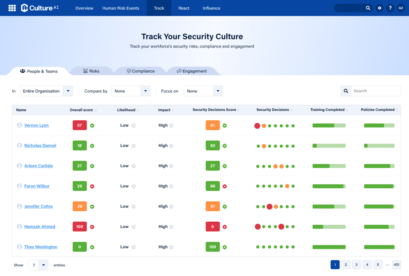Open the Compare by dropdown

(145, 91)
